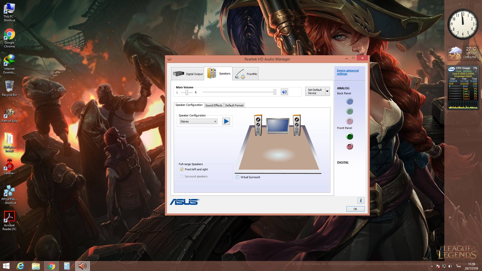Enable the Virtual Surround checkbox
This screenshot has height=271, width=482.
click(x=237, y=177)
